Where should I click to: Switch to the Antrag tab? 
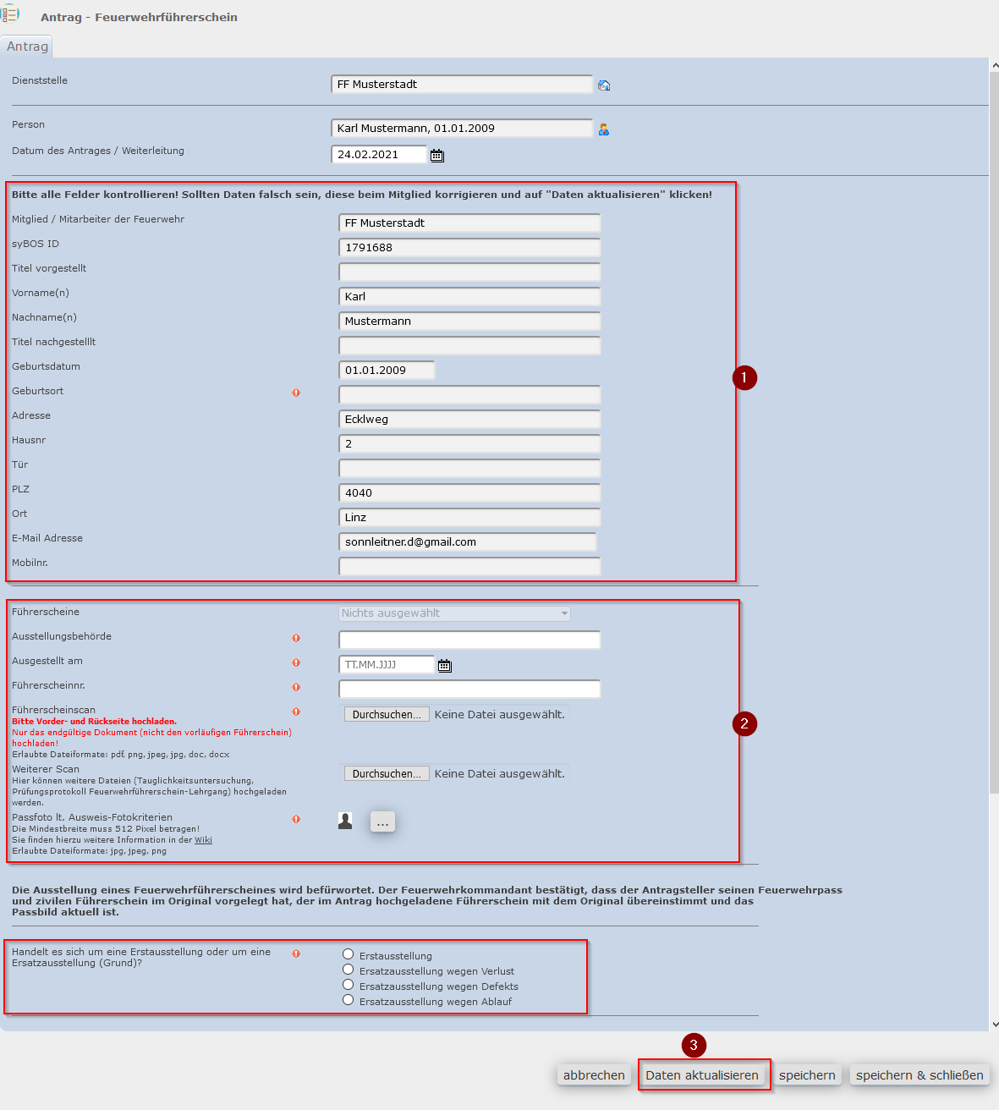click(27, 47)
